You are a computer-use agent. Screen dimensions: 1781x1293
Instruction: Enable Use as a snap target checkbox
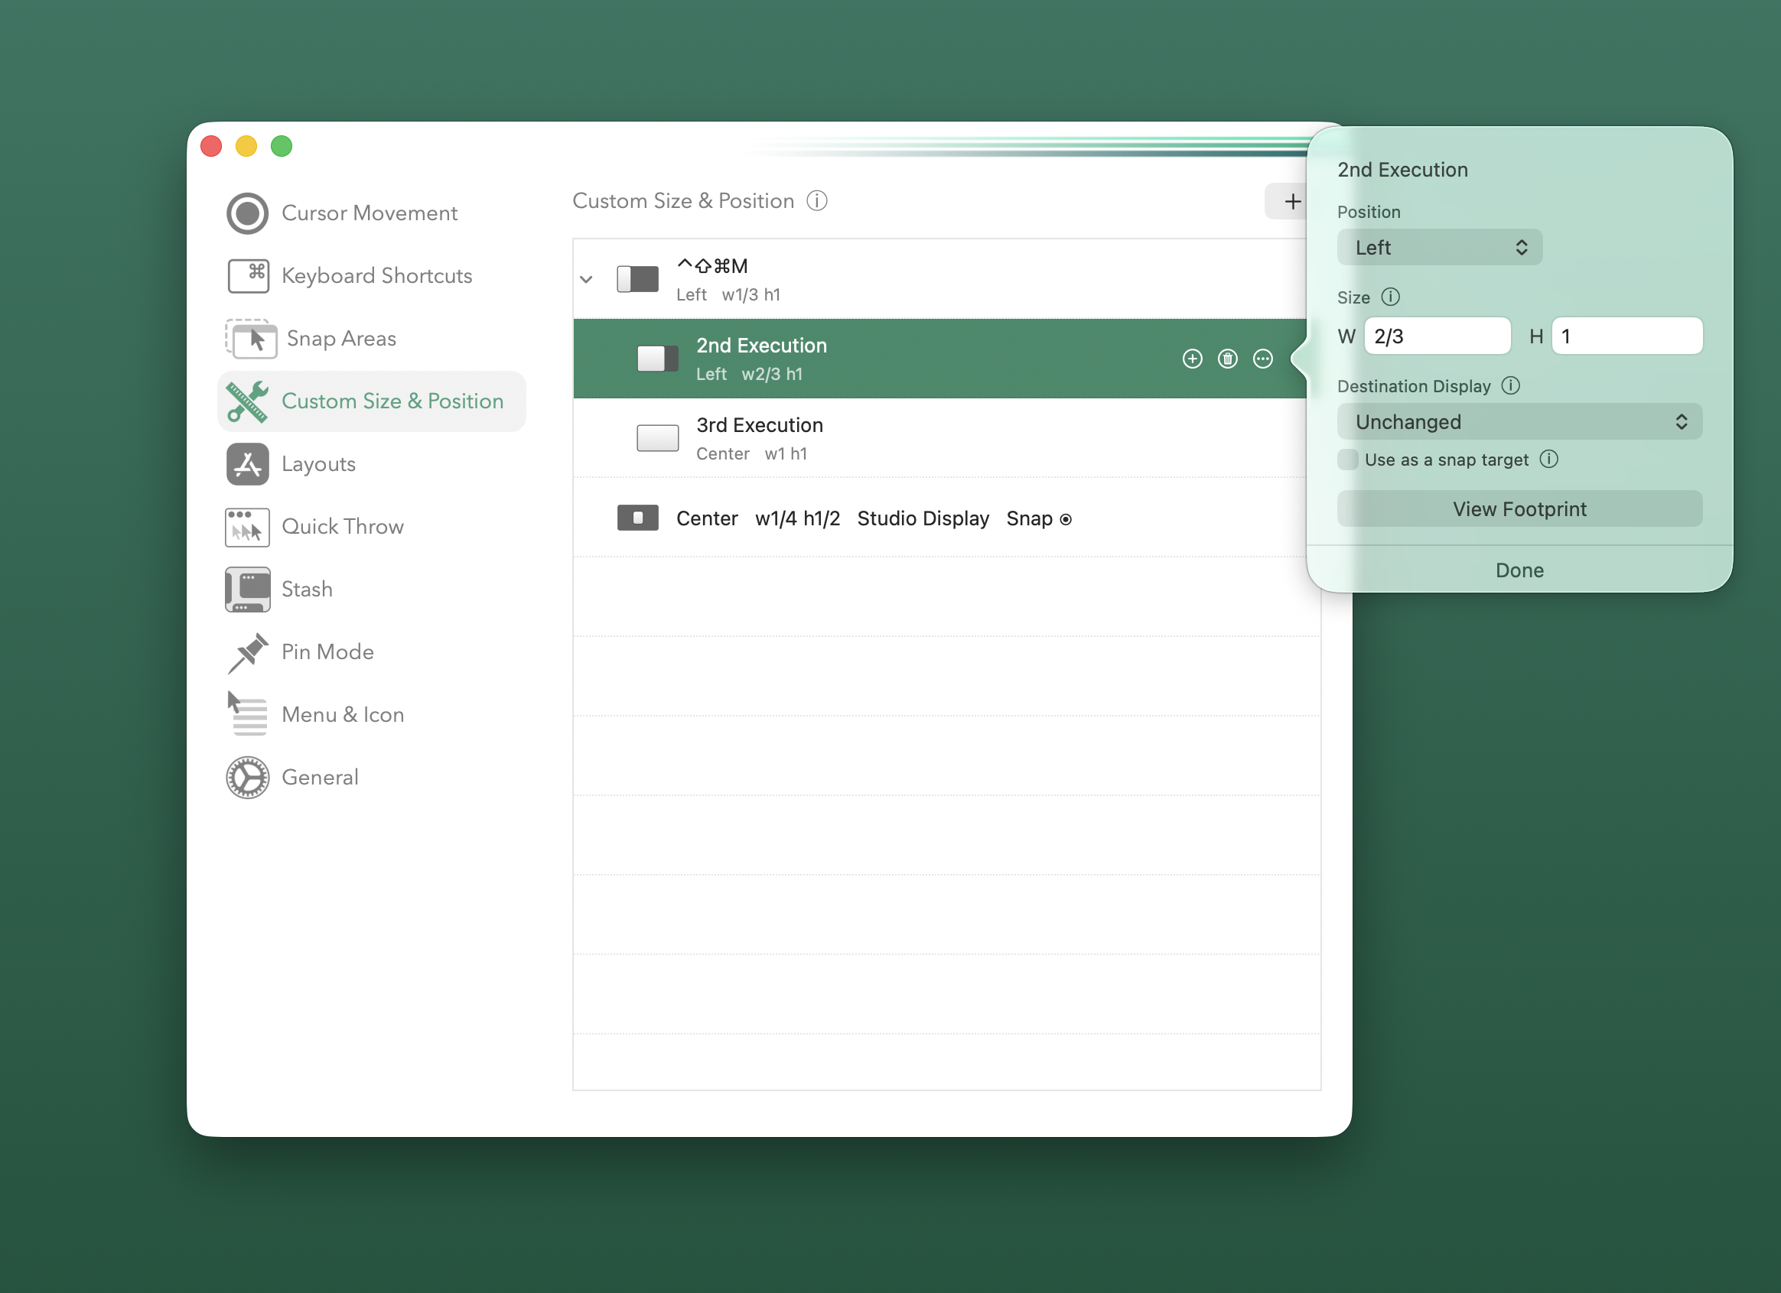tap(1347, 460)
